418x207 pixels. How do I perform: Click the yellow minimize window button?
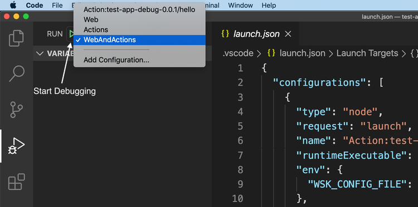point(16,17)
